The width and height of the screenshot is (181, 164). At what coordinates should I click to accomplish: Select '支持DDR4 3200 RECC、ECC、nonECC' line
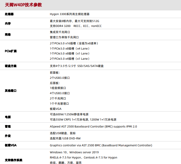[76, 26]
